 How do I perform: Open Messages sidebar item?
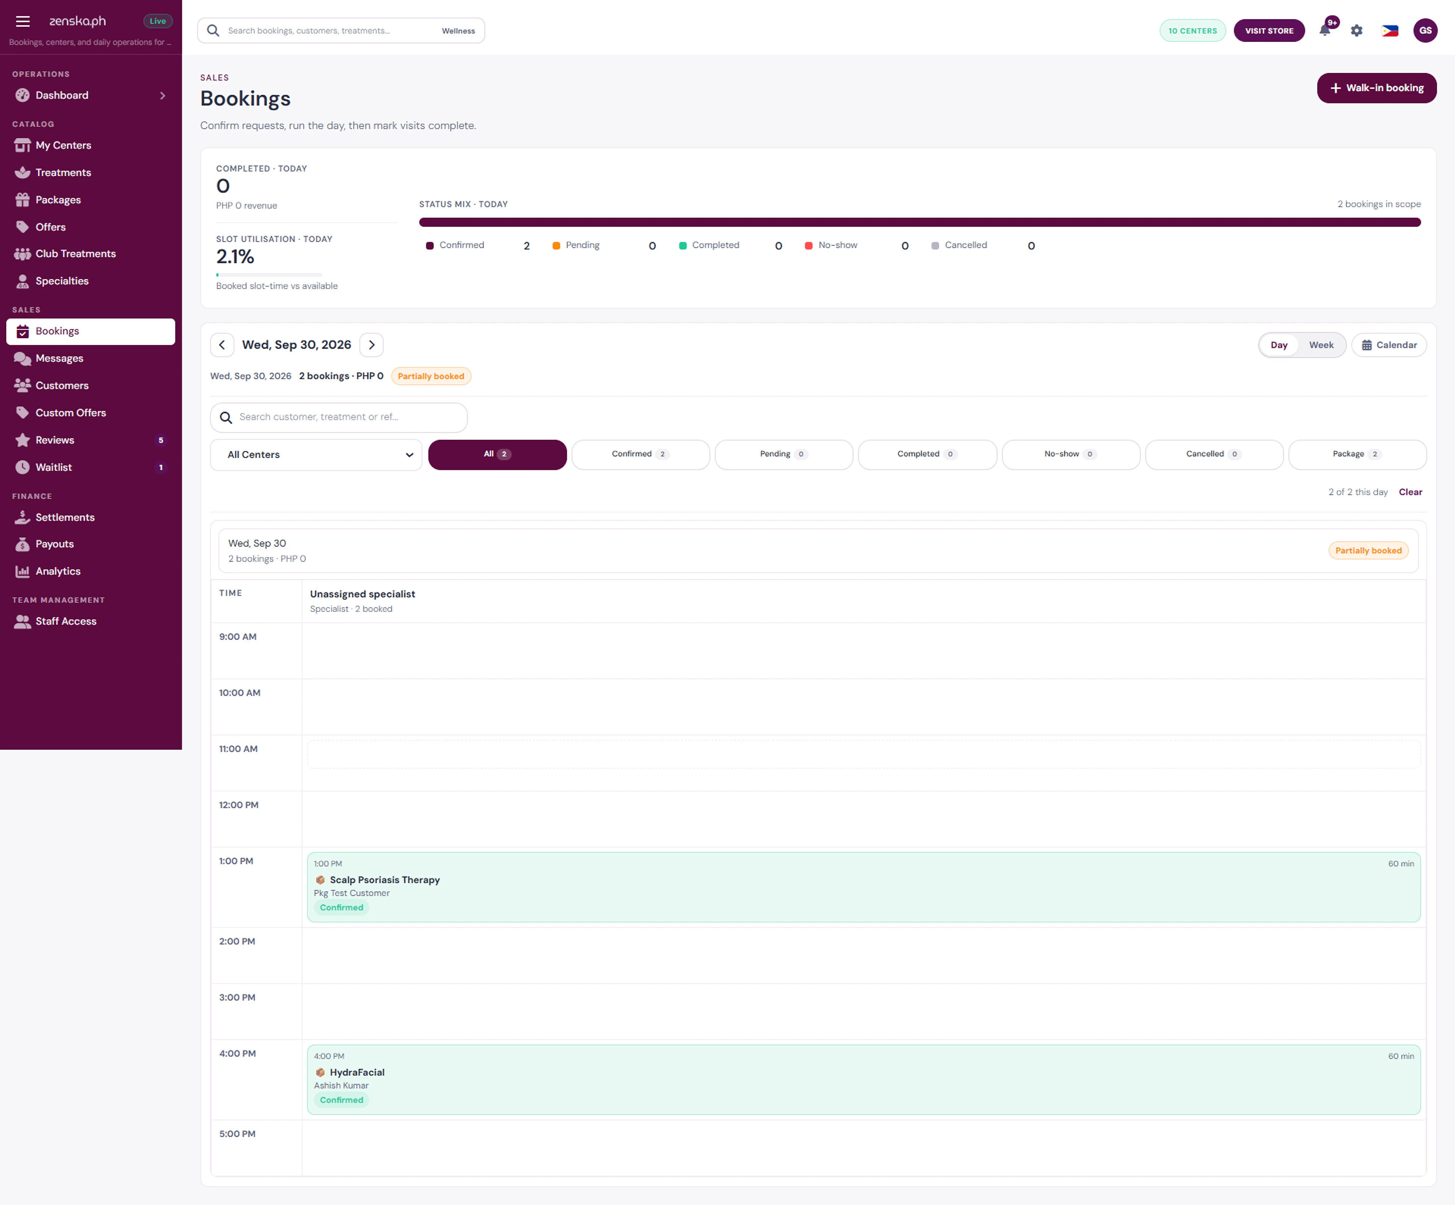[91, 358]
